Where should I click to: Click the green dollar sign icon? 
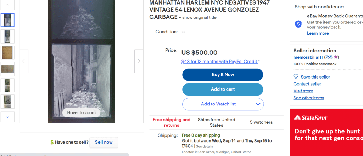[x=52, y=142]
